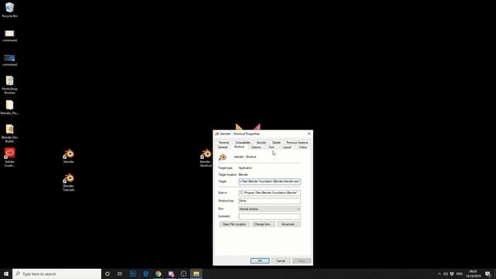This screenshot has width=496, height=279.
Task: Select the Shortcut tab
Action: pyautogui.click(x=239, y=147)
